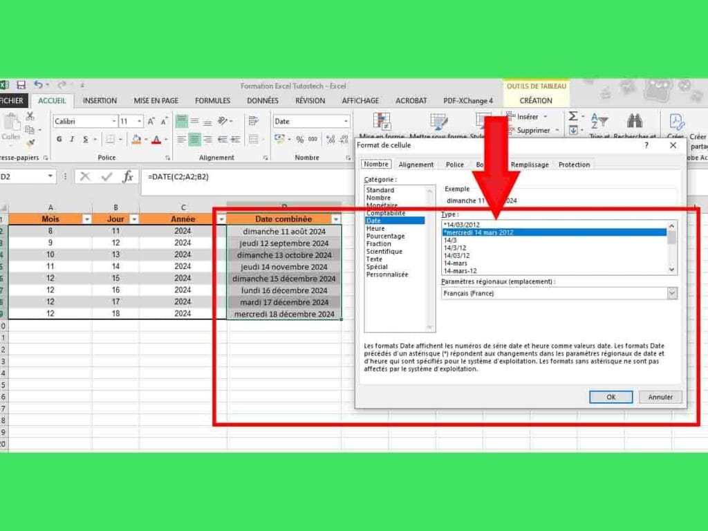708x531 pixels.
Task: Click the Save icon on Quick Access Toolbar
Action: (x=21, y=84)
